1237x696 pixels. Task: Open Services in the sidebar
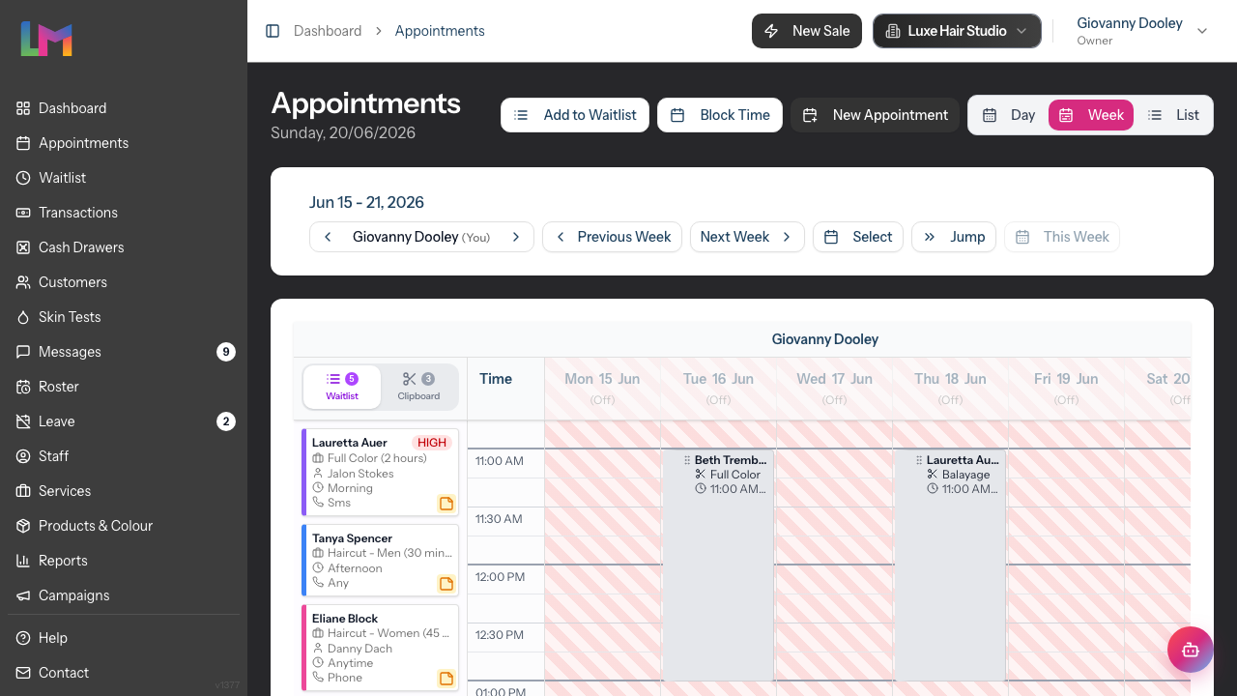(x=124, y=491)
